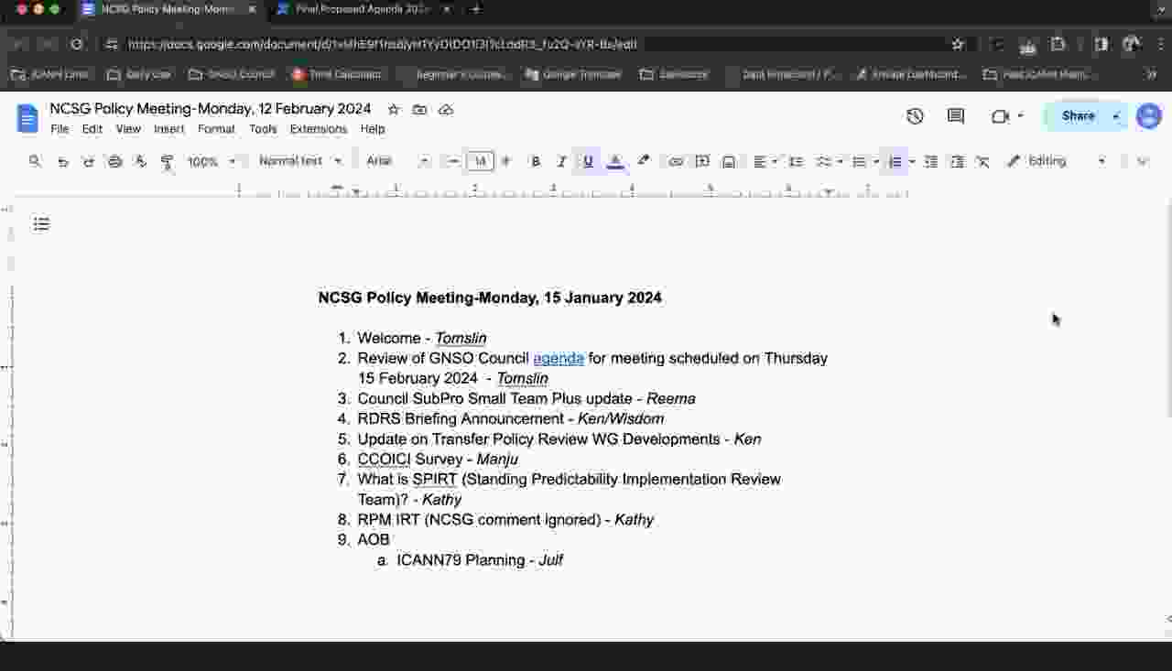The width and height of the screenshot is (1172, 671).
Task: Bookmark this page star in address bar
Action: coord(958,44)
